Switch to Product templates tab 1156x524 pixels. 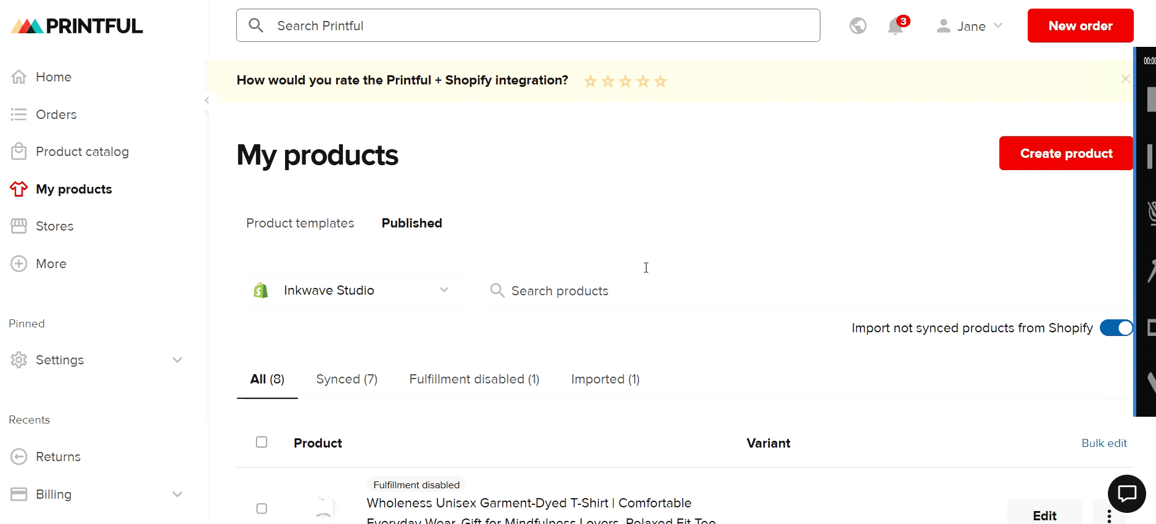coord(300,223)
